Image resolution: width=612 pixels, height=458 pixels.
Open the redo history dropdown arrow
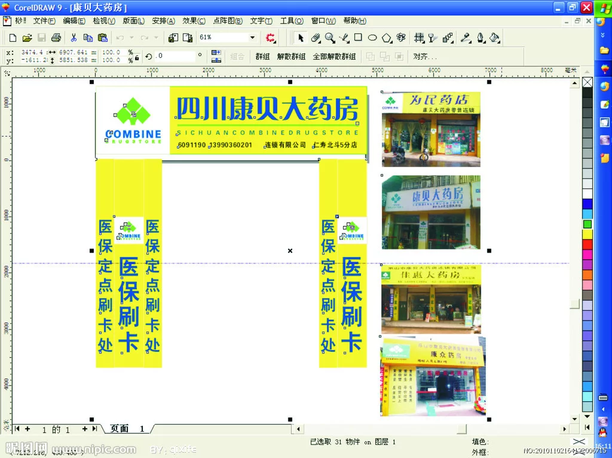(156, 38)
